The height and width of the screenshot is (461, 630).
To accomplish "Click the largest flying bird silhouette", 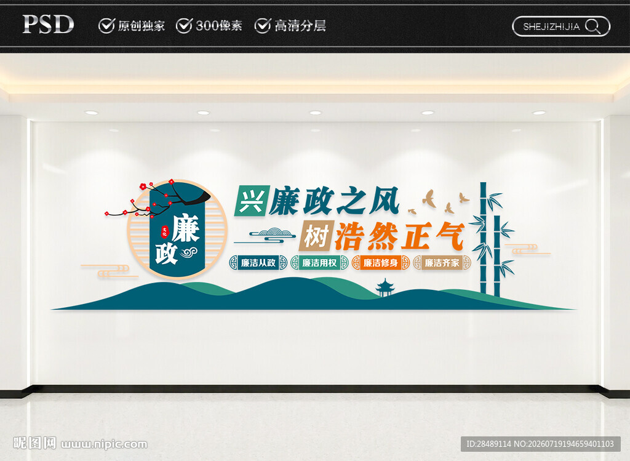I will coord(429,198).
